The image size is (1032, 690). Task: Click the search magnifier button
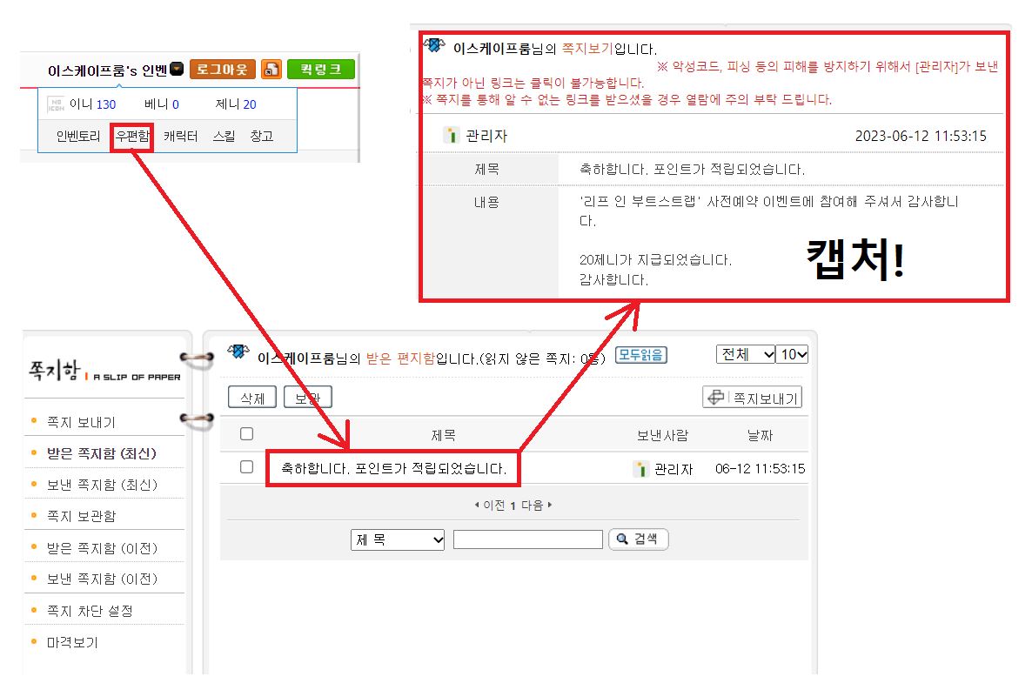pyautogui.click(x=638, y=539)
